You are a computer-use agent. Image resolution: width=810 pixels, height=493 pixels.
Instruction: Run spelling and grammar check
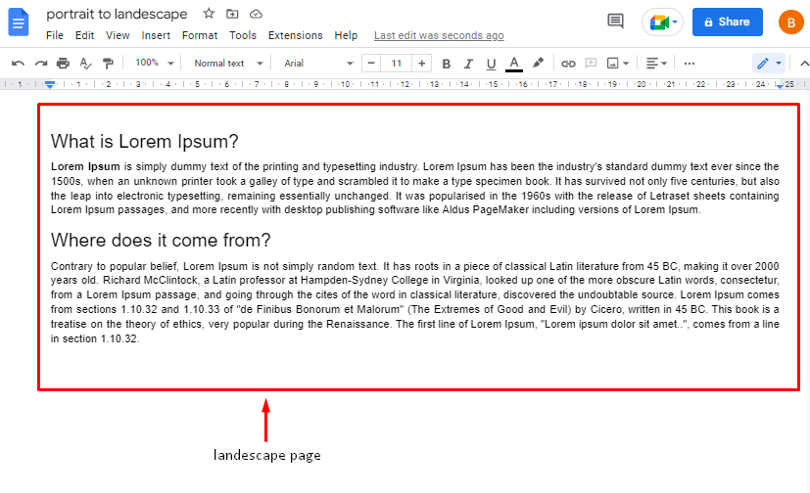pos(85,64)
